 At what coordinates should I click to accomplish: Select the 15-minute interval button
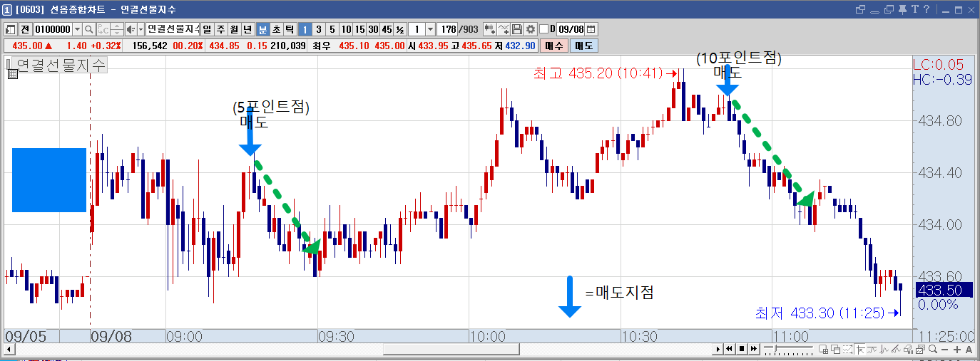click(x=359, y=29)
